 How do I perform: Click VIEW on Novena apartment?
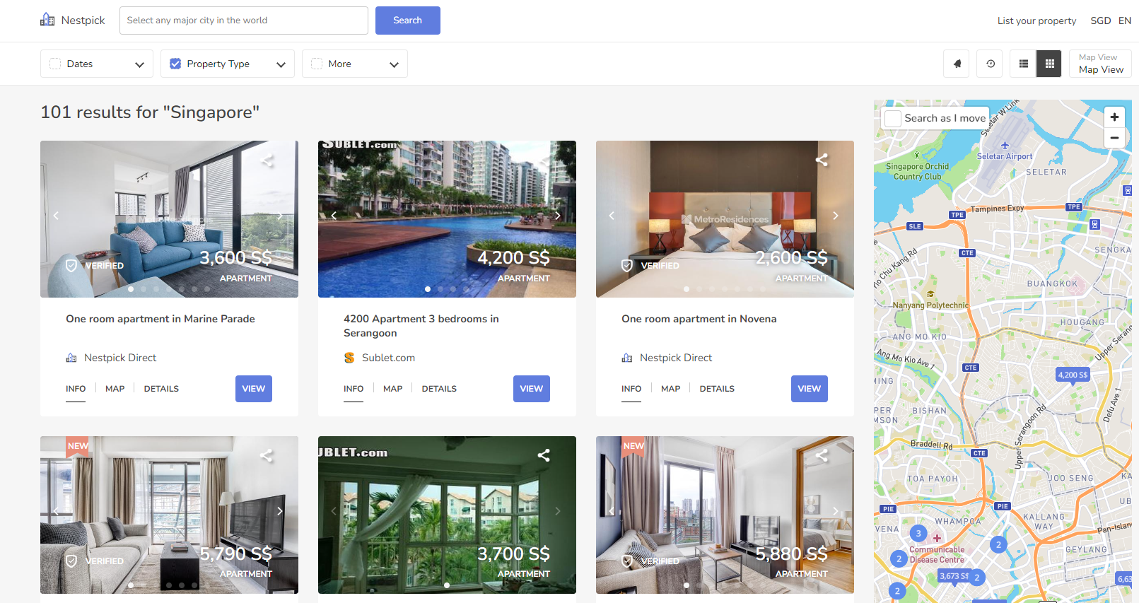pos(810,389)
